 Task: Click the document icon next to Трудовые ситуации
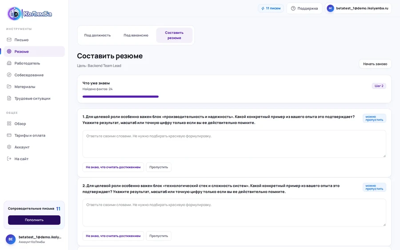coord(9,98)
